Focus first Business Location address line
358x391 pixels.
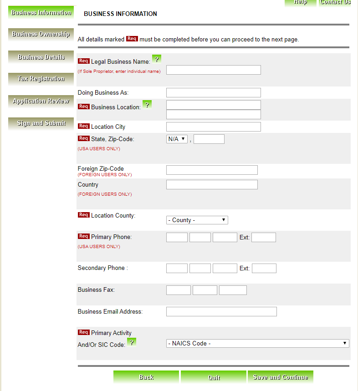[214, 105]
